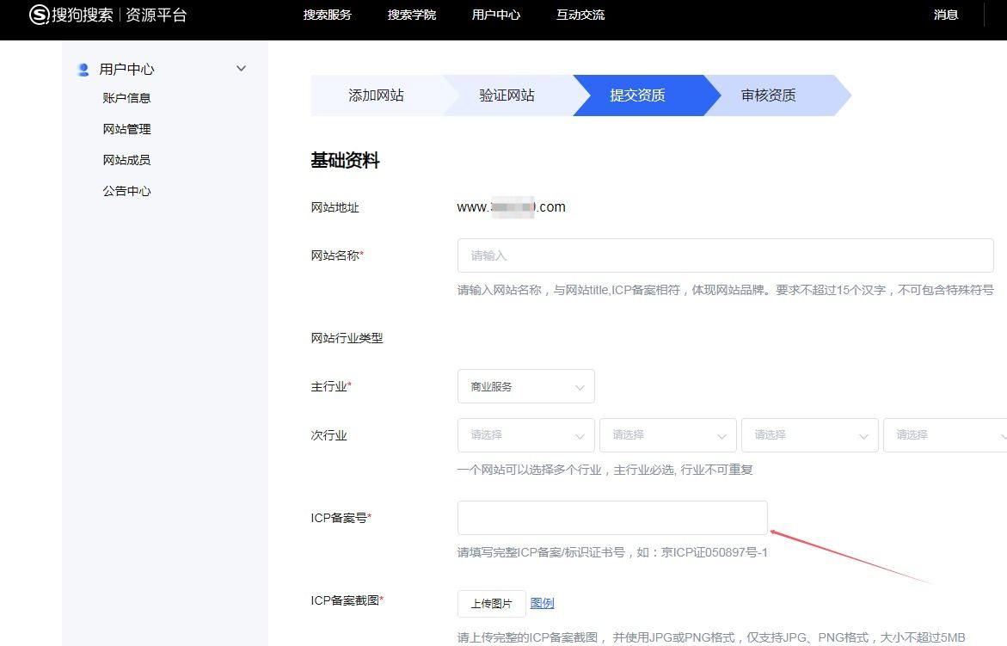Go to 网站管理 in sidebar
This screenshot has height=646, width=1007.
coord(126,128)
